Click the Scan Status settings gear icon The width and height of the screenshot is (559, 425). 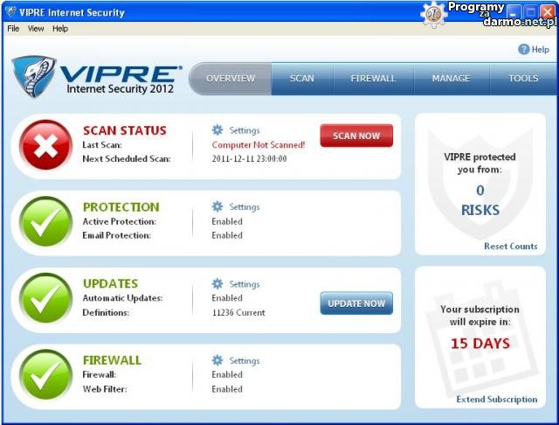[x=217, y=130]
